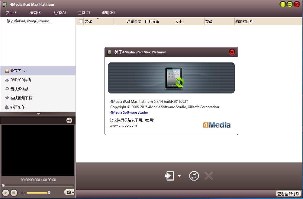Click the 音视频转换 refresh icon
Image resolution: width=303 pixels, height=199 pixels.
pos(7,89)
